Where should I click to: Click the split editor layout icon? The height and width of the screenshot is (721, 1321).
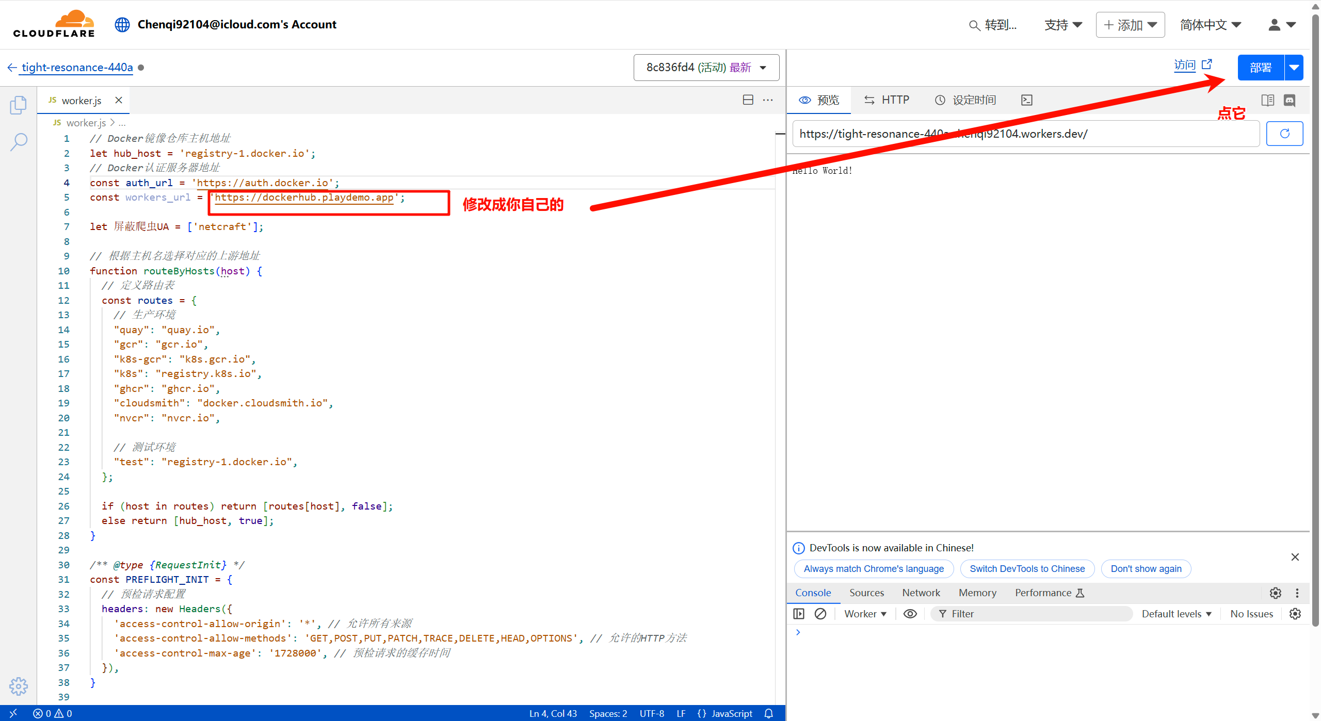click(748, 100)
